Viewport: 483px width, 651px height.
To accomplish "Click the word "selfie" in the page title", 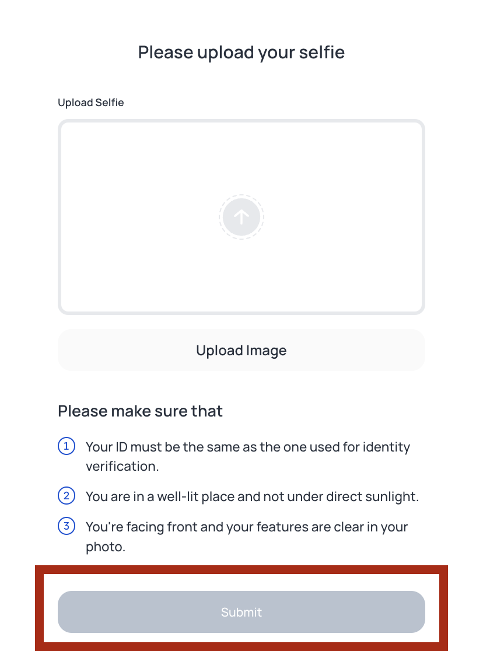I will (322, 52).
